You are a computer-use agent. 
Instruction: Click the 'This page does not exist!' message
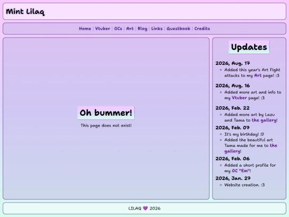106,125
